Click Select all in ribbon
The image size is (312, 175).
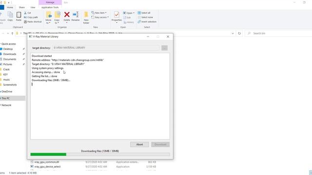point(144,13)
